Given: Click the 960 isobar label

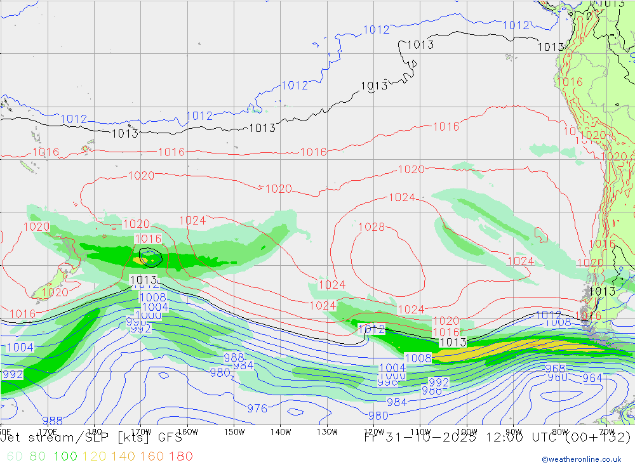Looking at the screenshot, I should (558, 377).
